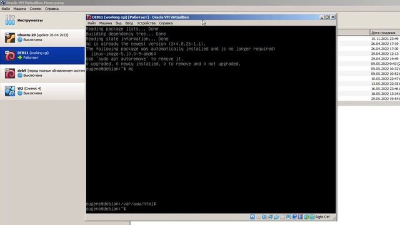The width and height of the screenshot is (400, 225).
Task: Click the Tools (Инструменты) icon in Manager
Action: [x=10, y=20]
